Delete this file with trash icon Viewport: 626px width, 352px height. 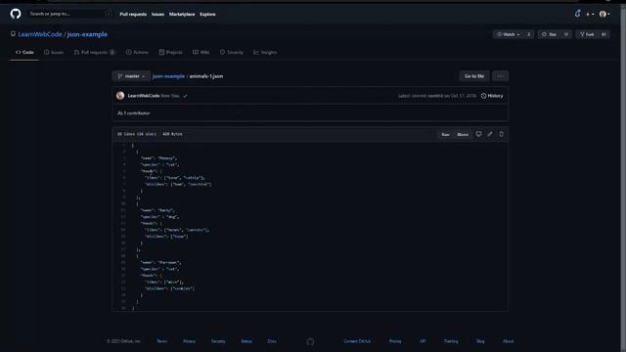pos(501,134)
